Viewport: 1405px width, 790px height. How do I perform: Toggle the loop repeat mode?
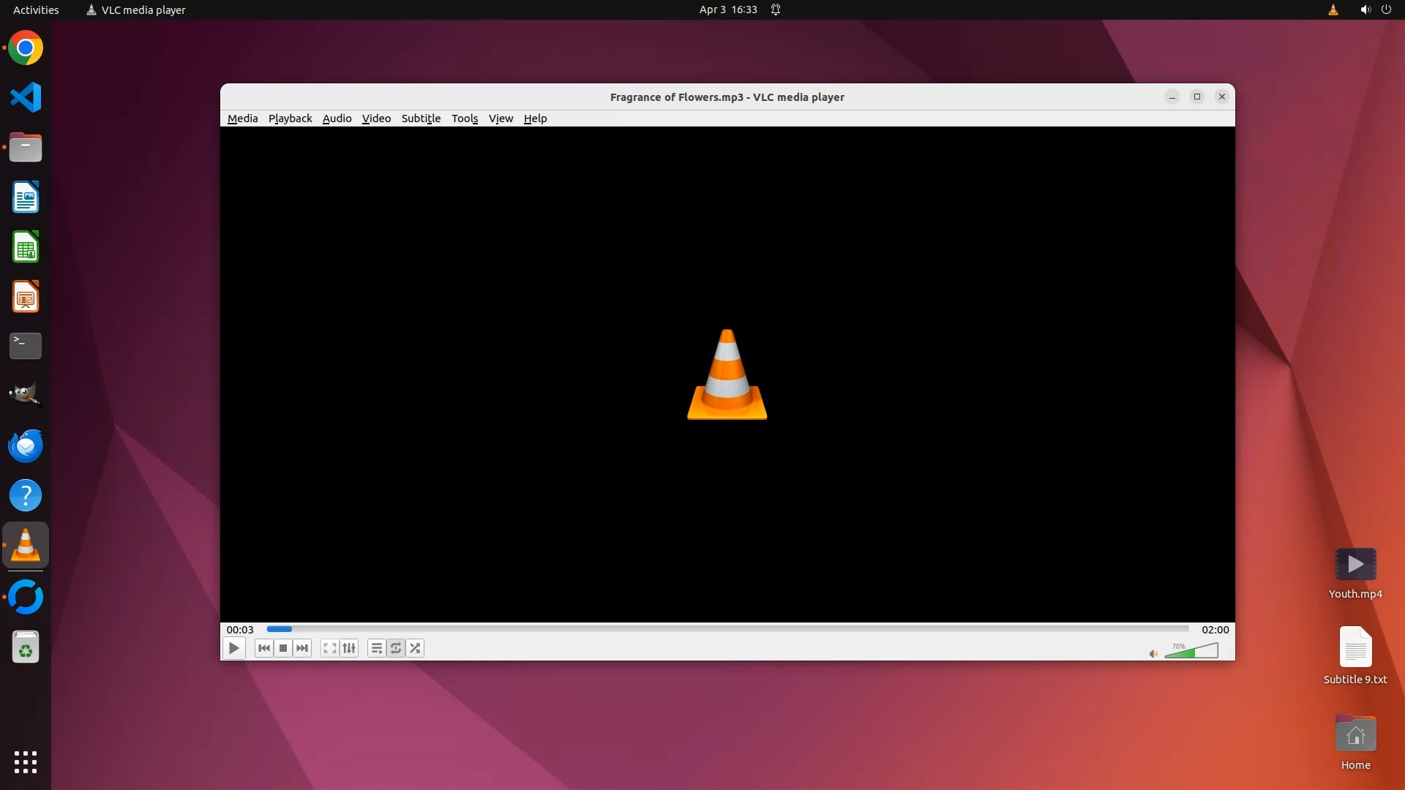396,648
